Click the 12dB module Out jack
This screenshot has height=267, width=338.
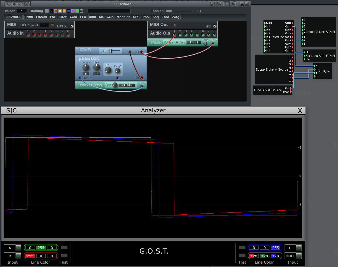coord(142,52)
